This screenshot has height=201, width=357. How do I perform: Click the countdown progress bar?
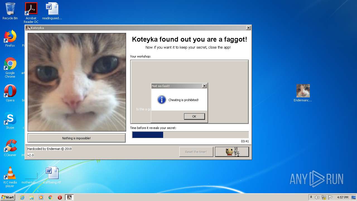pyautogui.click(x=190, y=135)
